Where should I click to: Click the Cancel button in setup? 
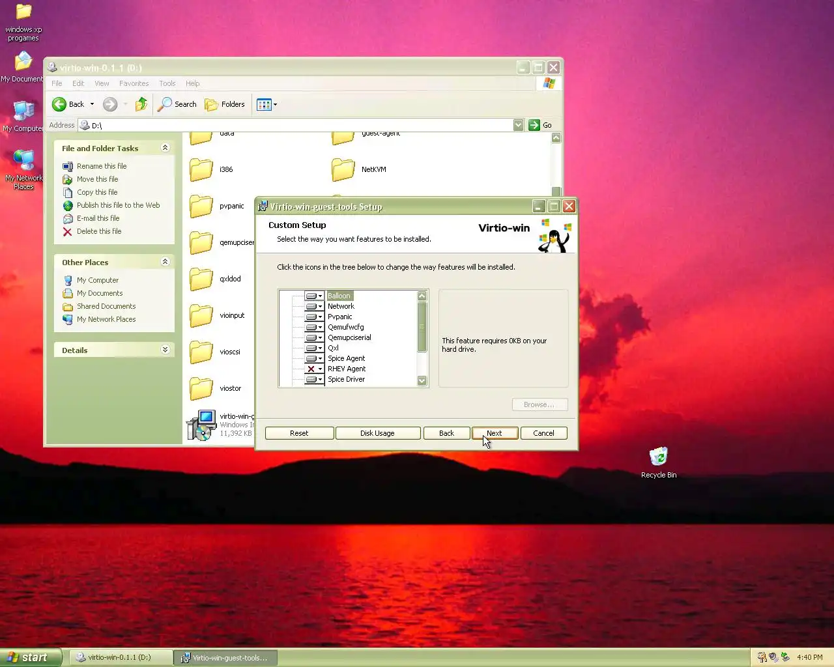pyautogui.click(x=543, y=433)
